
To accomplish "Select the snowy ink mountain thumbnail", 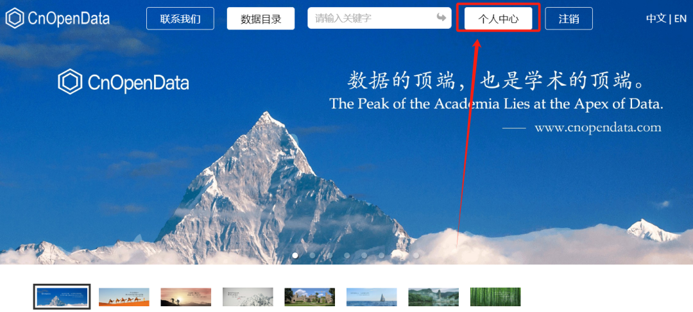I will 248,297.
